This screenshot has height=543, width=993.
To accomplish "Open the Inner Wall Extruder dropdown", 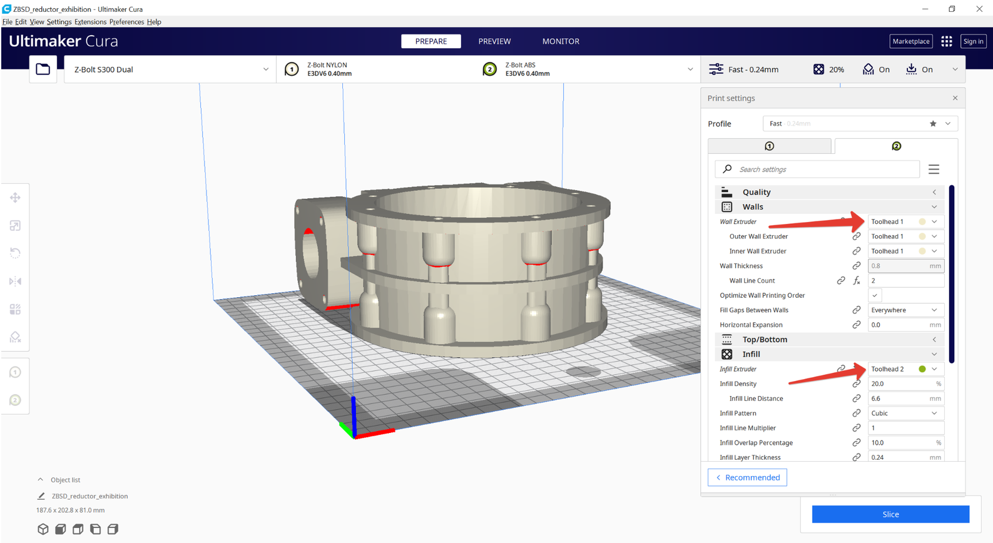I will [906, 251].
